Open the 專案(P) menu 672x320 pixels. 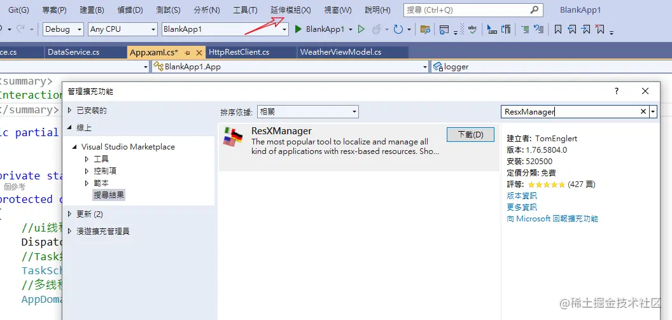(55, 10)
